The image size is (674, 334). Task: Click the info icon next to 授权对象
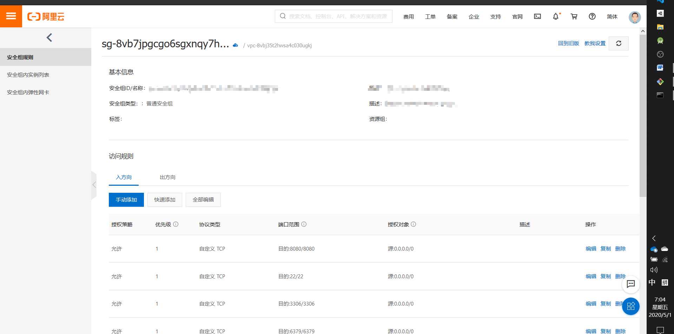click(x=414, y=224)
